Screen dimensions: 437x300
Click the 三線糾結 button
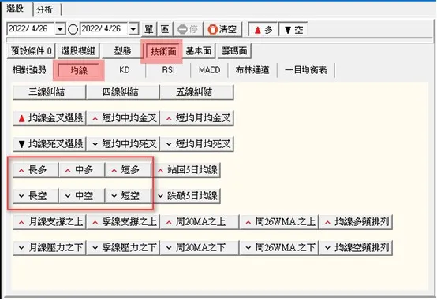pos(49,92)
